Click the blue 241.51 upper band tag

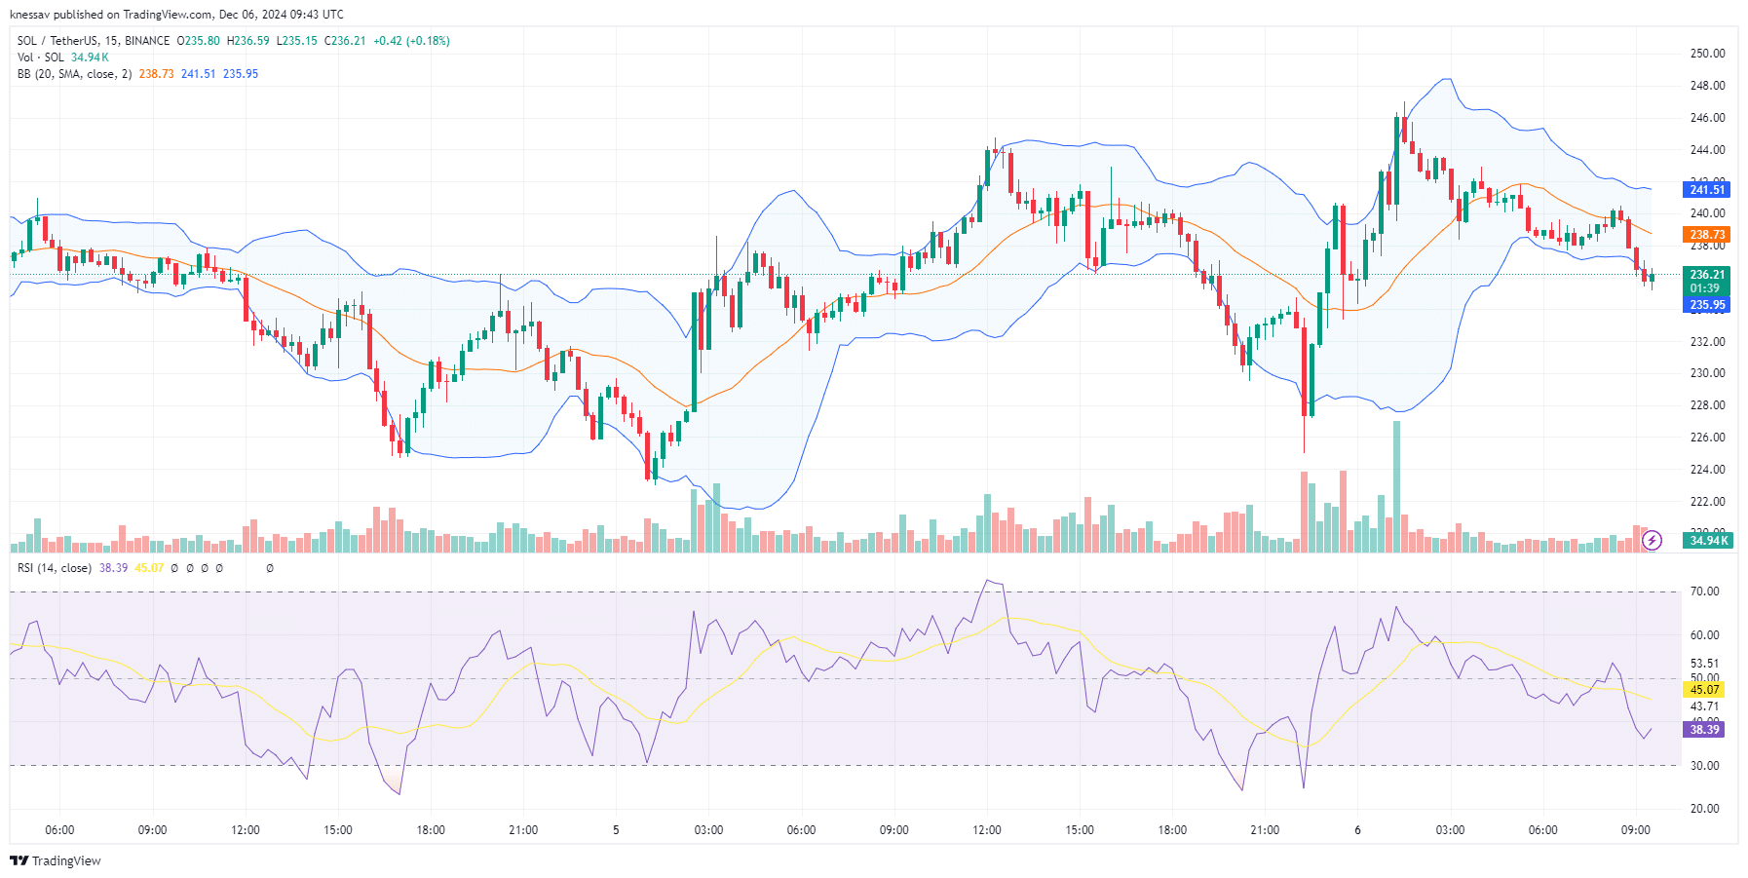coord(1707,190)
